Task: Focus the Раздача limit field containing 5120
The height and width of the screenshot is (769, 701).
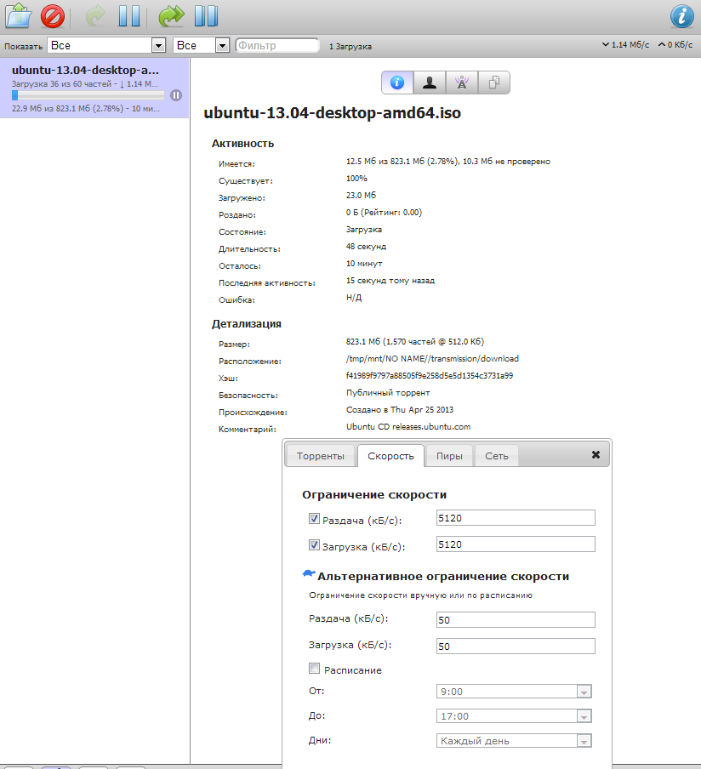Action: tap(516, 518)
